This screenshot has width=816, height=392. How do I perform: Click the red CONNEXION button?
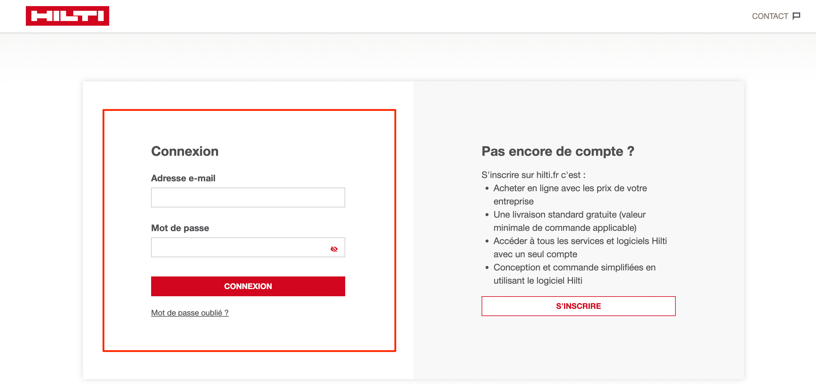248,286
